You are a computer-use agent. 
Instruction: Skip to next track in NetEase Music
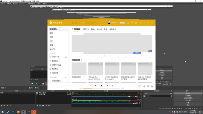(x=107, y=86)
